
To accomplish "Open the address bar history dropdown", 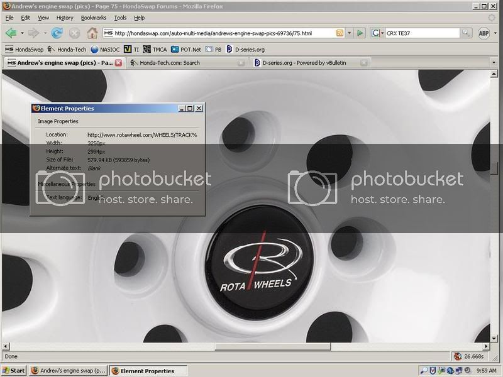I will pyautogui.click(x=350, y=33).
